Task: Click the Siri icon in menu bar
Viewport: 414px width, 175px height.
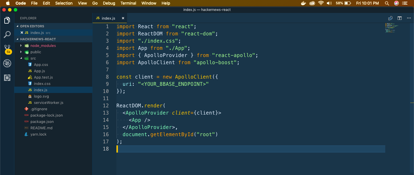Action: [x=396, y=3]
